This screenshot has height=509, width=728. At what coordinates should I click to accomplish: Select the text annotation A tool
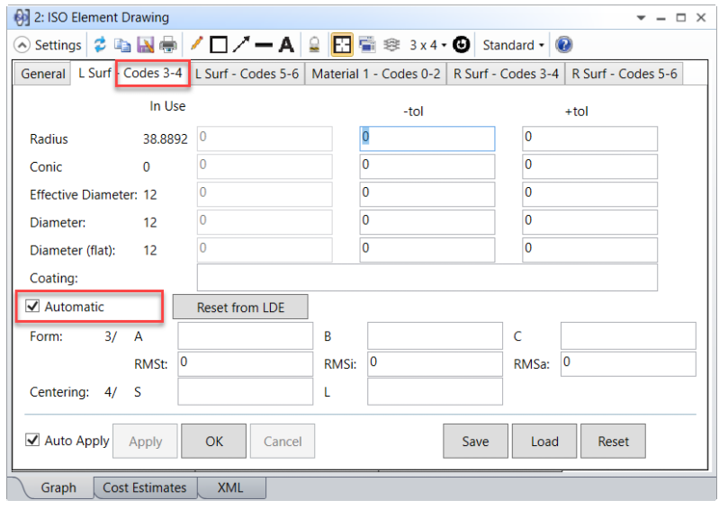pos(286,45)
